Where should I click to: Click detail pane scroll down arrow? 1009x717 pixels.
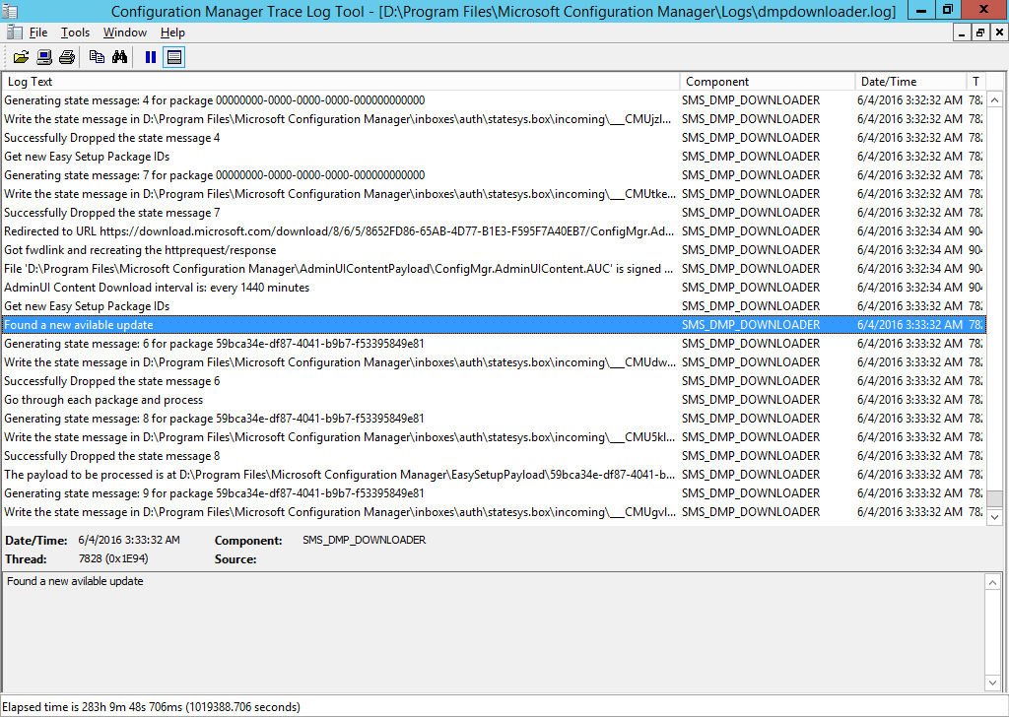click(993, 683)
